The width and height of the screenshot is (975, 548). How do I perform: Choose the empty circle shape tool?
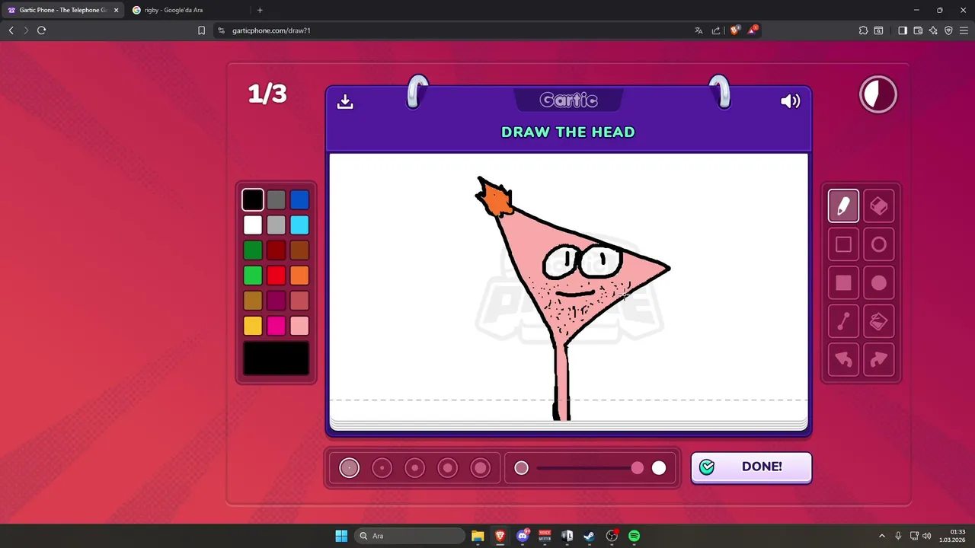point(879,244)
